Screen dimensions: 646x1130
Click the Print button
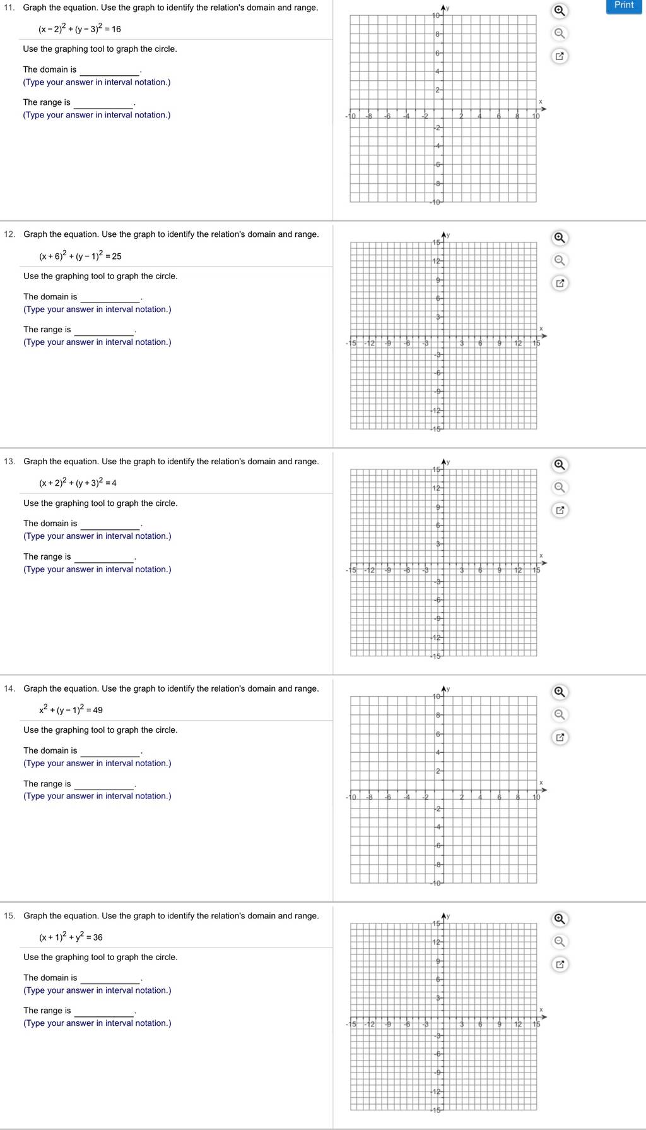624,6
